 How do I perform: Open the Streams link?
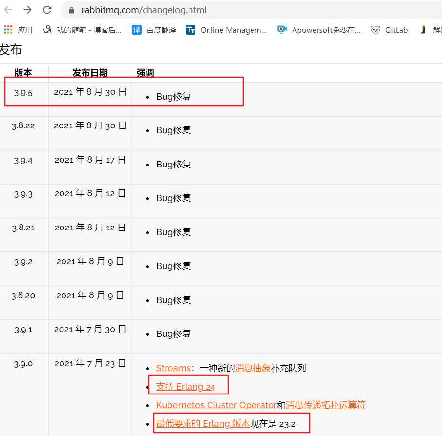173,368
